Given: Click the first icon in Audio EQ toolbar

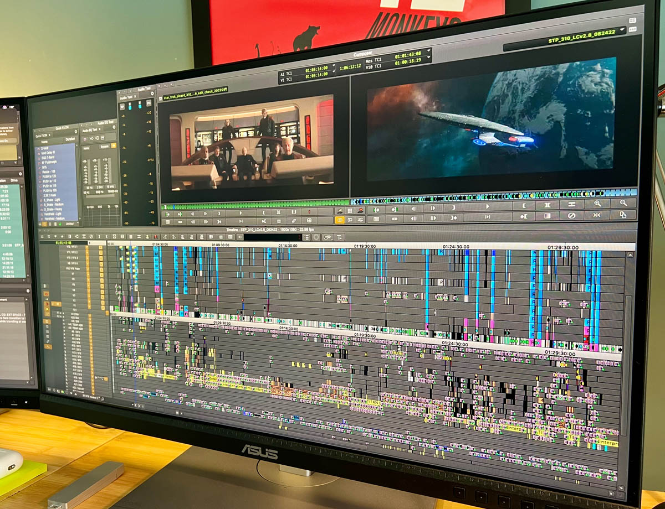Looking at the screenshot, I should (85, 139).
